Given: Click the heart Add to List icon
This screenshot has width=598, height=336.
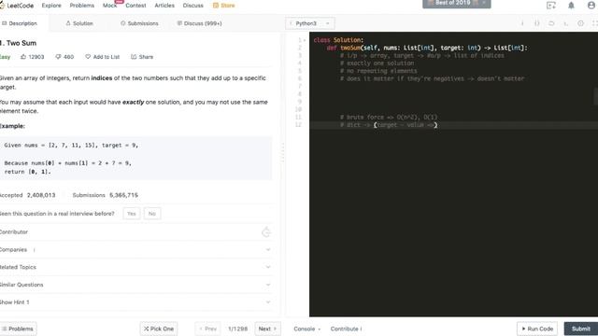Looking at the screenshot, I should [x=88, y=57].
